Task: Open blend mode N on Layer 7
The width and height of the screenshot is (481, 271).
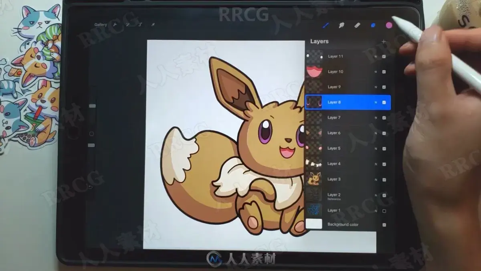Action: pyautogui.click(x=376, y=118)
